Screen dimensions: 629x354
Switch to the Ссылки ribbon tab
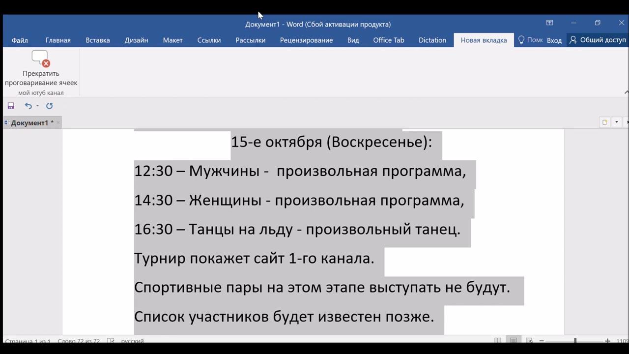click(x=209, y=40)
